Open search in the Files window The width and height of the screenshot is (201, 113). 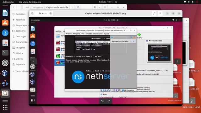(78, 8)
